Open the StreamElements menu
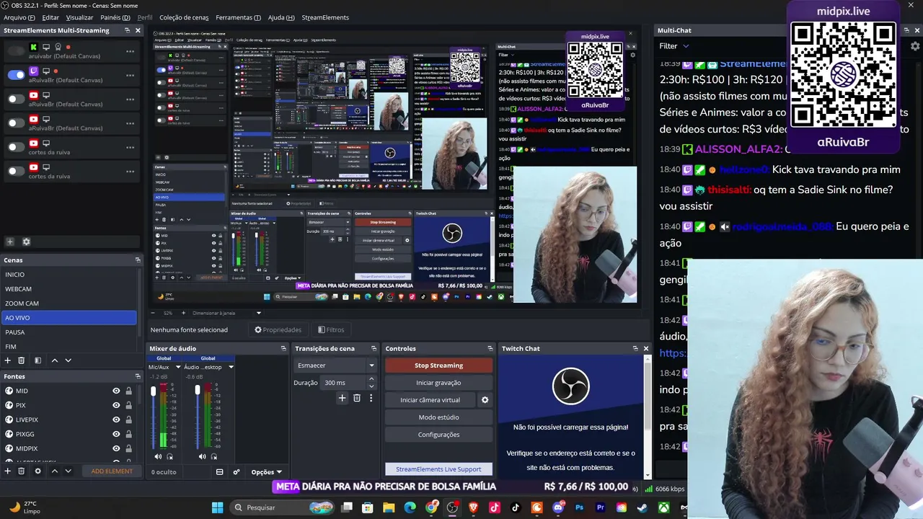 [x=325, y=17]
